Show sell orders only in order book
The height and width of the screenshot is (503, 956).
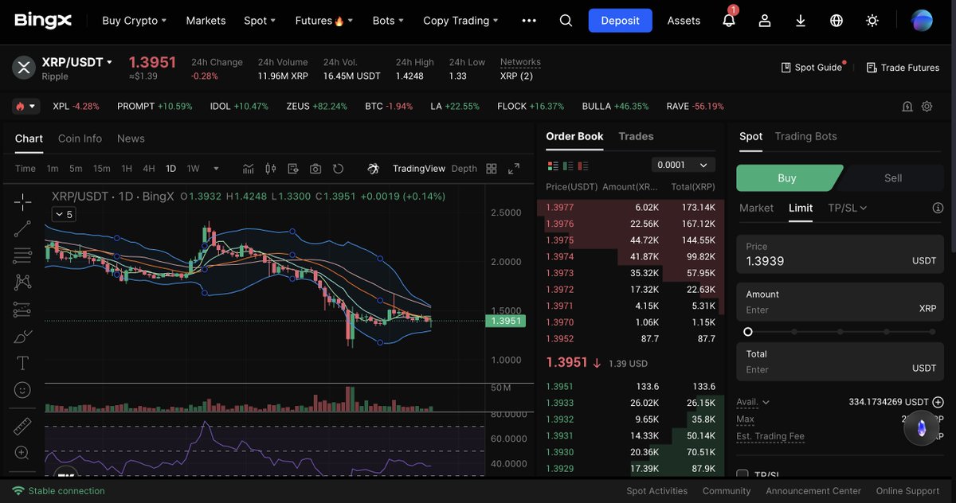coord(584,166)
